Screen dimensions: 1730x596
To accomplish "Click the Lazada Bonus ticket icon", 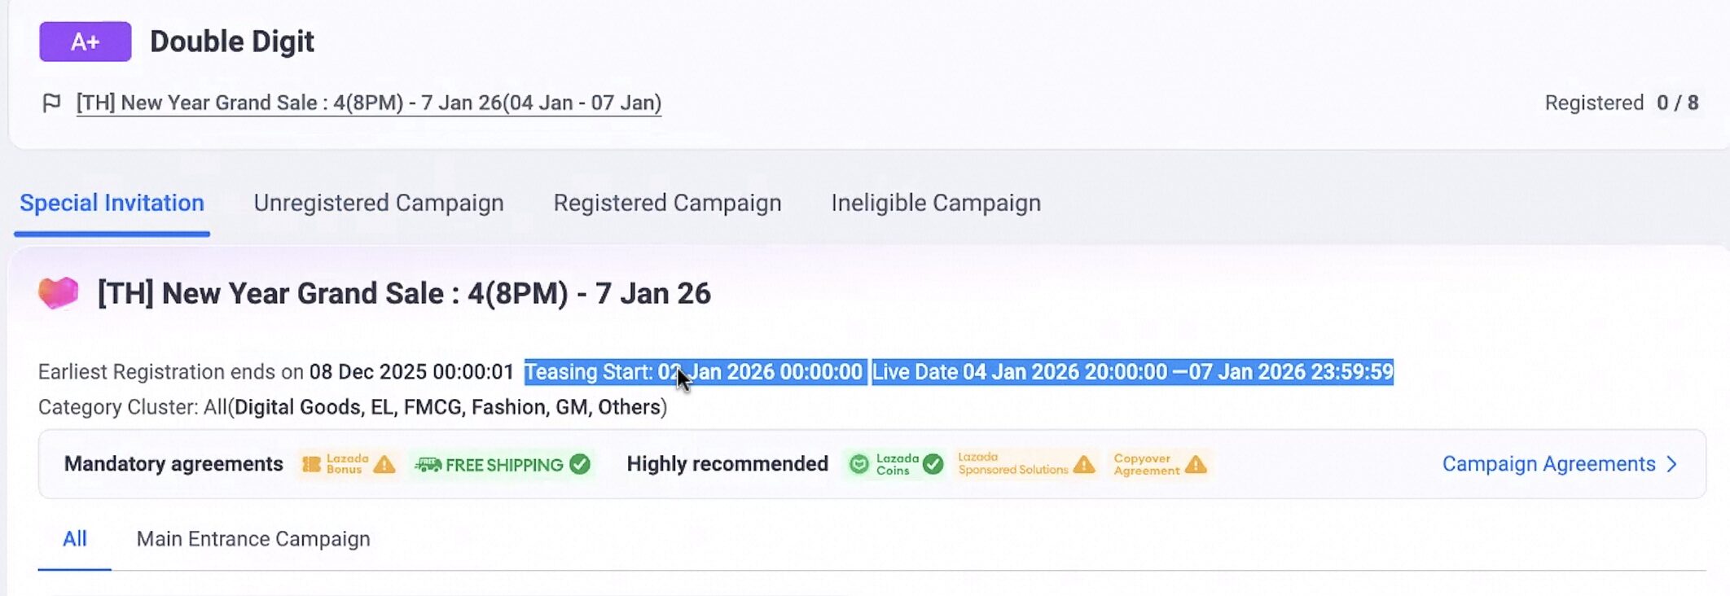I will tap(311, 465).
